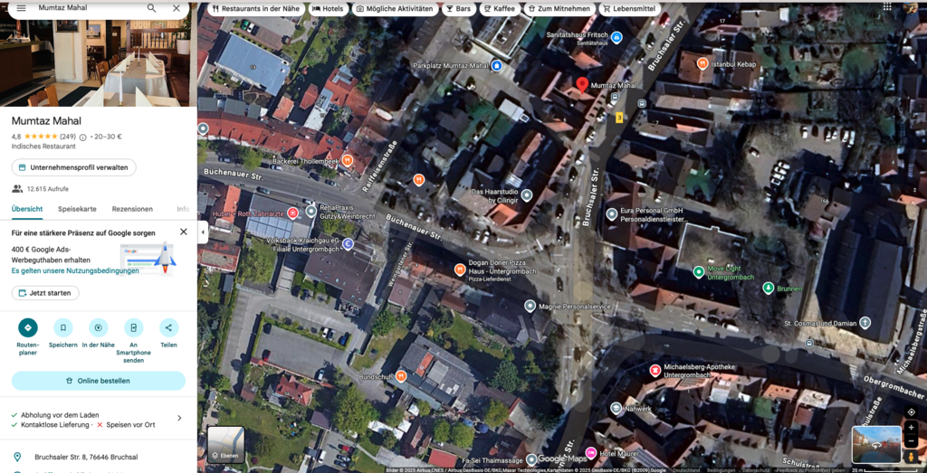
Task: Filter by Hotels chip
Action: (x=328, y=9)
